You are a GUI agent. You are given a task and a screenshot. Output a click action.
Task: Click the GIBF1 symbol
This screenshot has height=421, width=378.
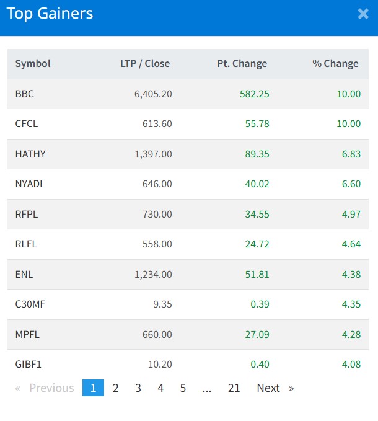tap(28, 365)
